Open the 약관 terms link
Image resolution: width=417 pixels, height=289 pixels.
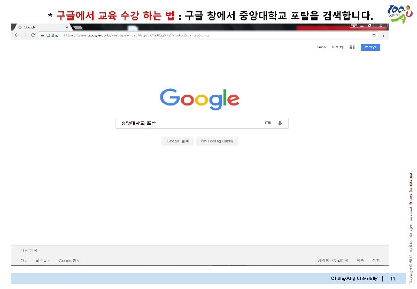tap(360, 260)
